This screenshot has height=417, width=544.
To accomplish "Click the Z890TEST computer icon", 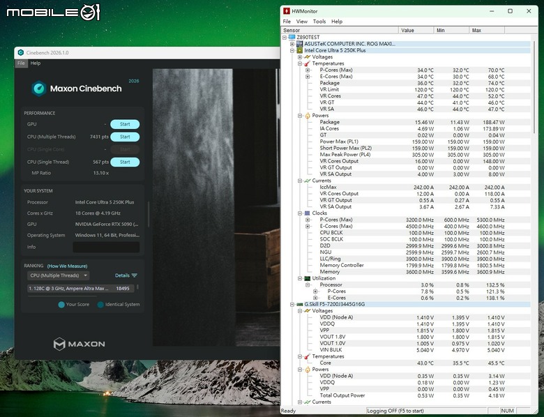I will tap(292, 37).
